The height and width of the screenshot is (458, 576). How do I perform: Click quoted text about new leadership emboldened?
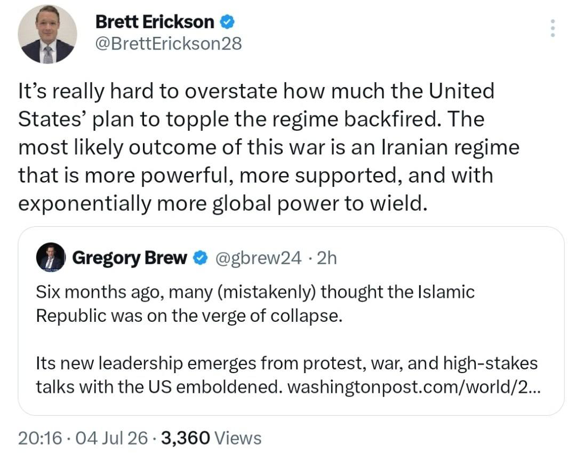[x=287, y=375]
